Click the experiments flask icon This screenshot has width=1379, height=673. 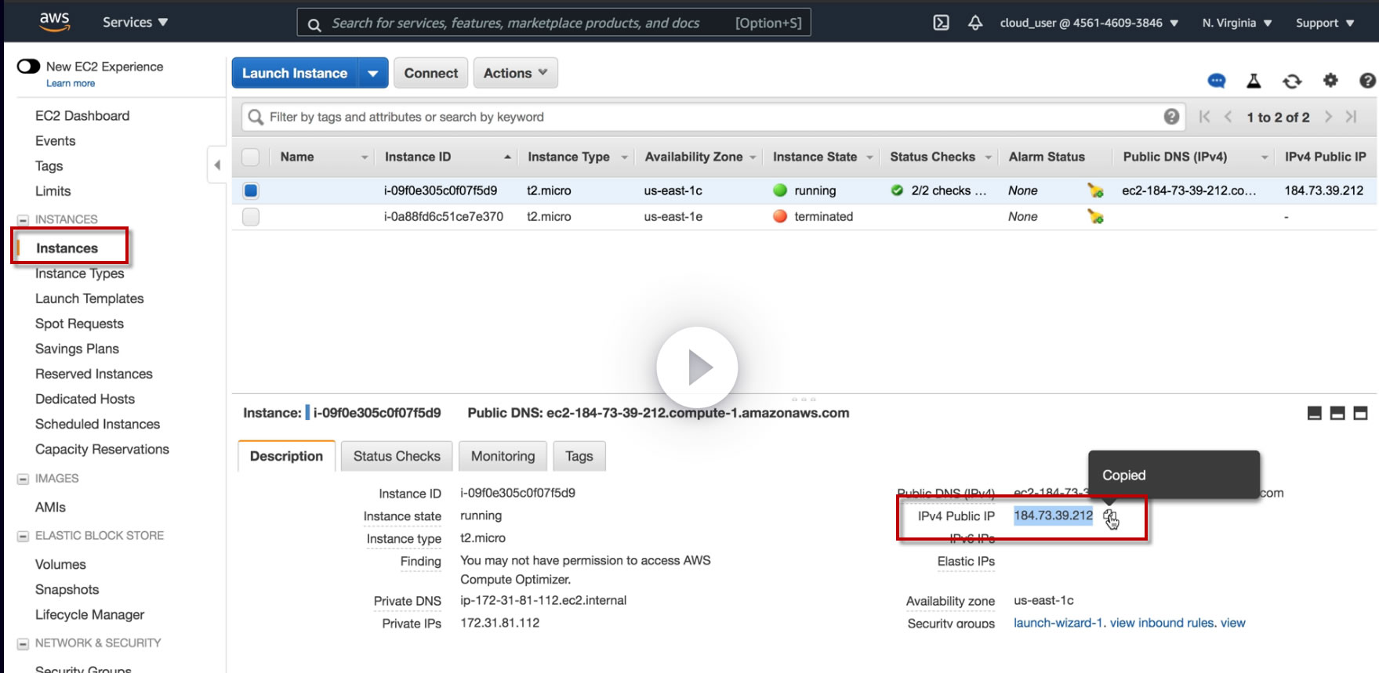click(1254, 81)
